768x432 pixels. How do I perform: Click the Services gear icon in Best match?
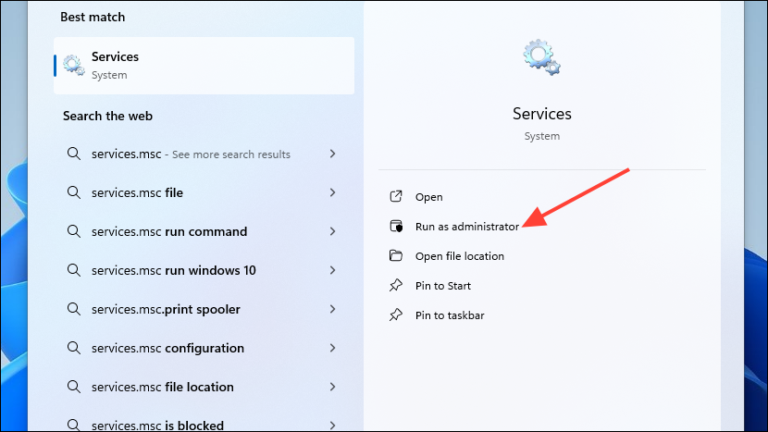[x=74, y=66]
